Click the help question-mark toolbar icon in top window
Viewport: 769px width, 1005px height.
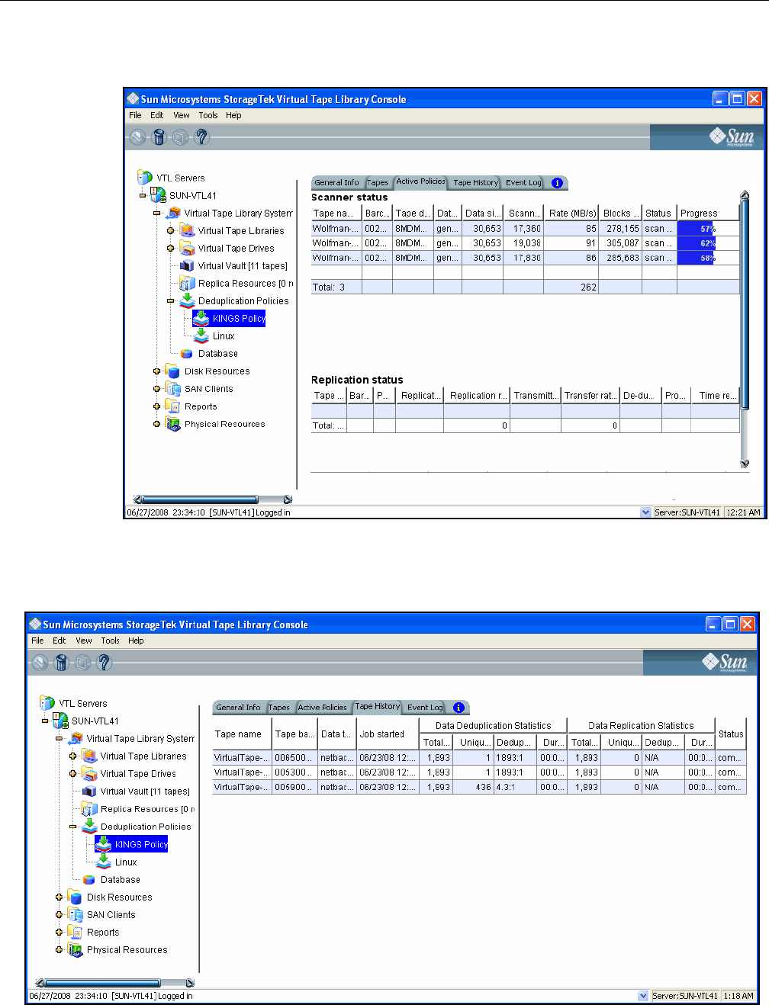pos(202,136)
